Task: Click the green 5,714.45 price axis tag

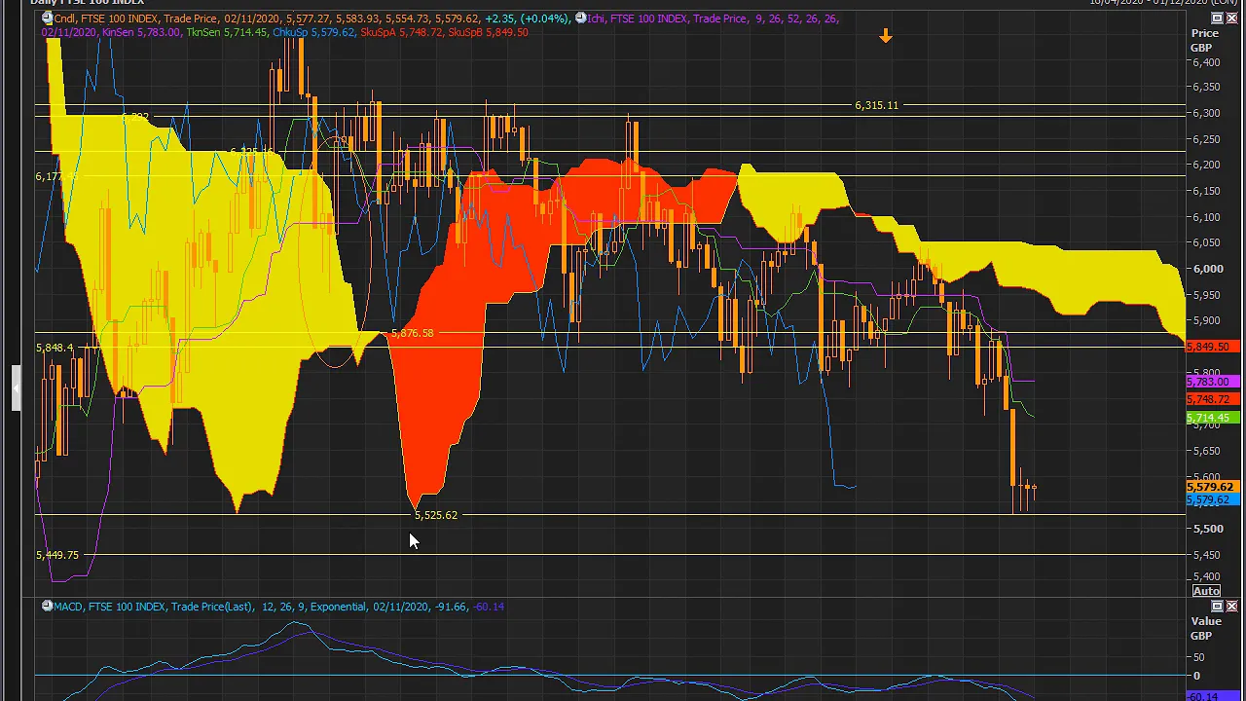Action: tap(1211, 419)
